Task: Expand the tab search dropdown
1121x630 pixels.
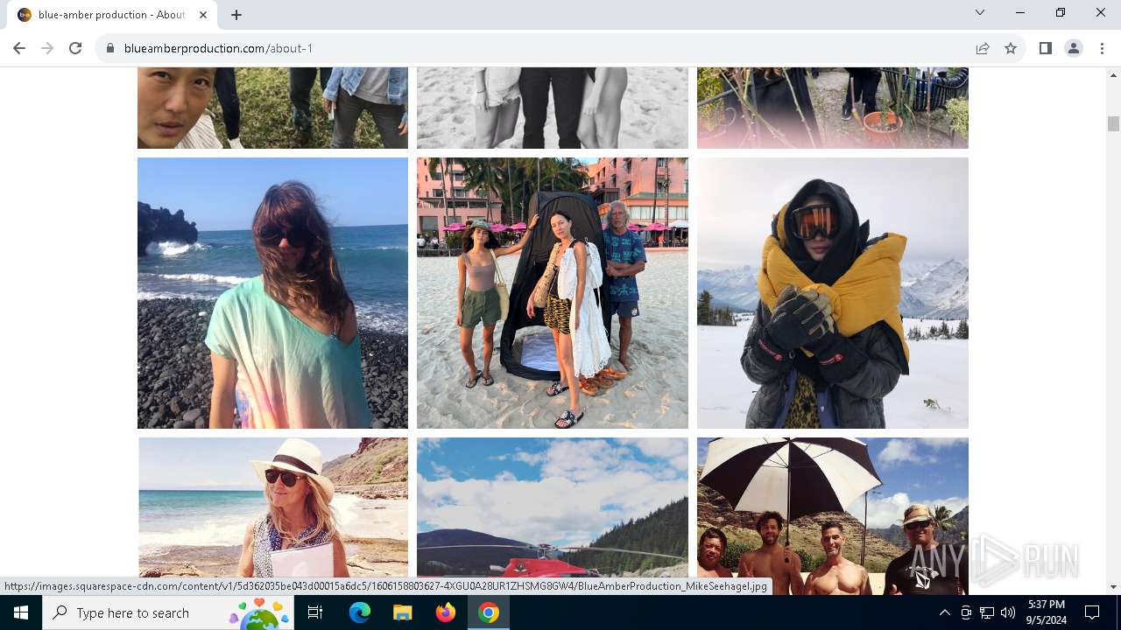Action: point(980,12)
